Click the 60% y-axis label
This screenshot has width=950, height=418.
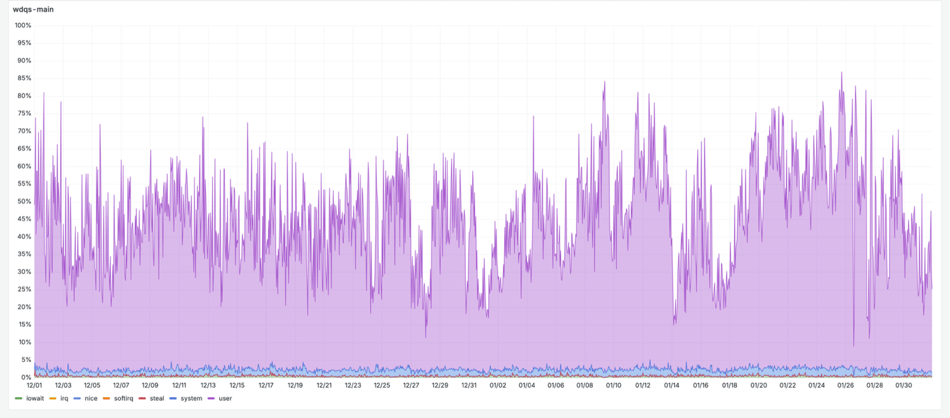(x=24, y=166)
